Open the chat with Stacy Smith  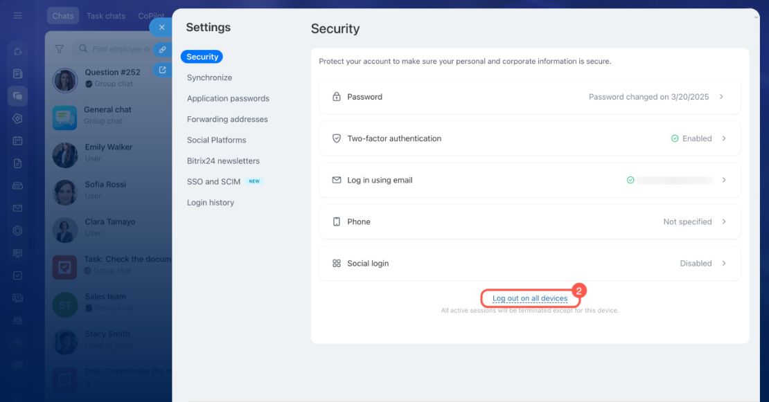pos(109,342)
